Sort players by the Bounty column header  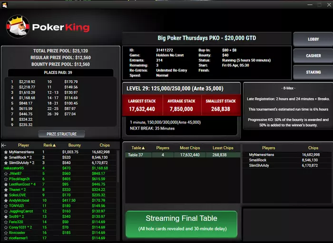pyautogui.click(x=74, y=145)
